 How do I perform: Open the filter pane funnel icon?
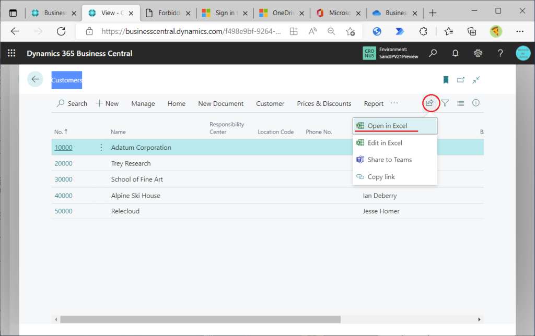(445, 103)
